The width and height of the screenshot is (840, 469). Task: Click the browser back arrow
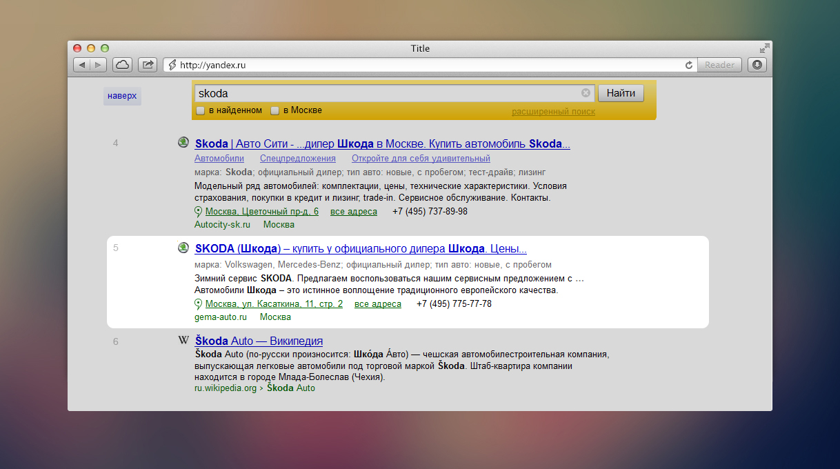[x=82, y=65]
